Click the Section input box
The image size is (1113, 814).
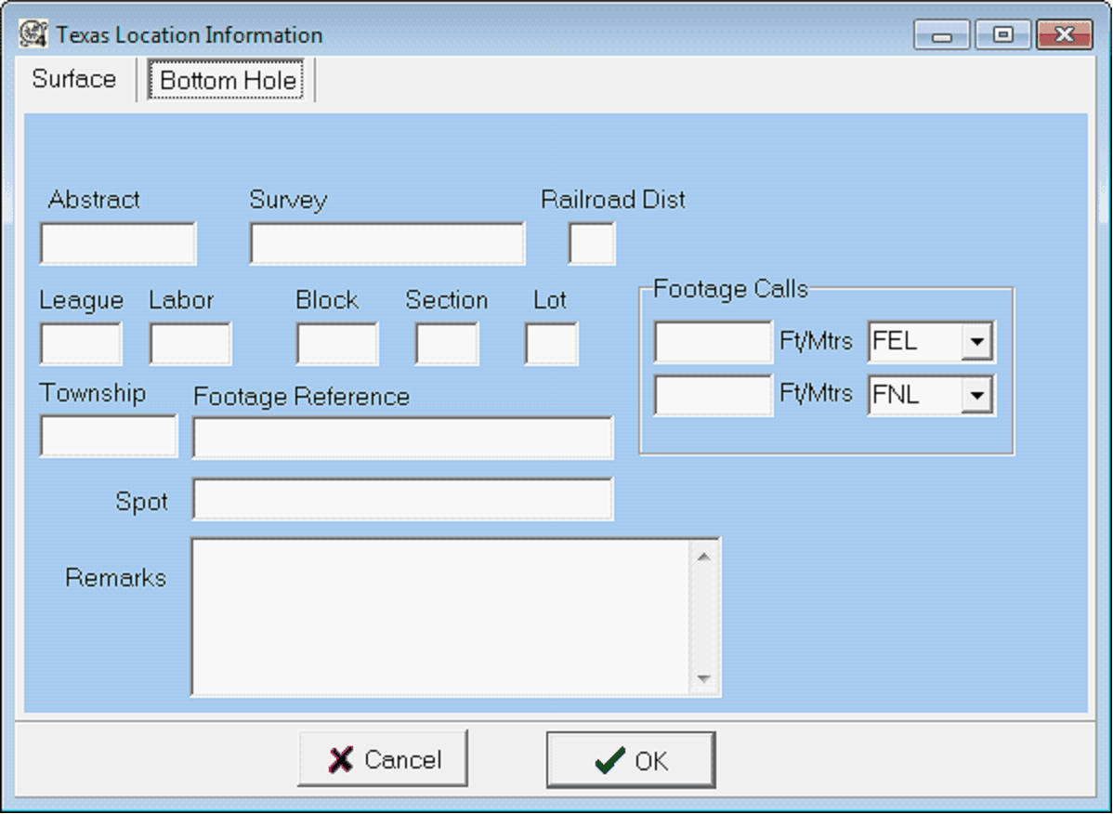tap(447, 345)
